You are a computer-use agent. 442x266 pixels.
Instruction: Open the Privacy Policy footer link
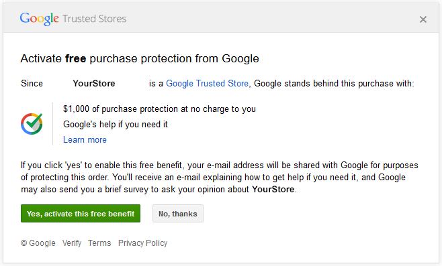tap(142, 243)
